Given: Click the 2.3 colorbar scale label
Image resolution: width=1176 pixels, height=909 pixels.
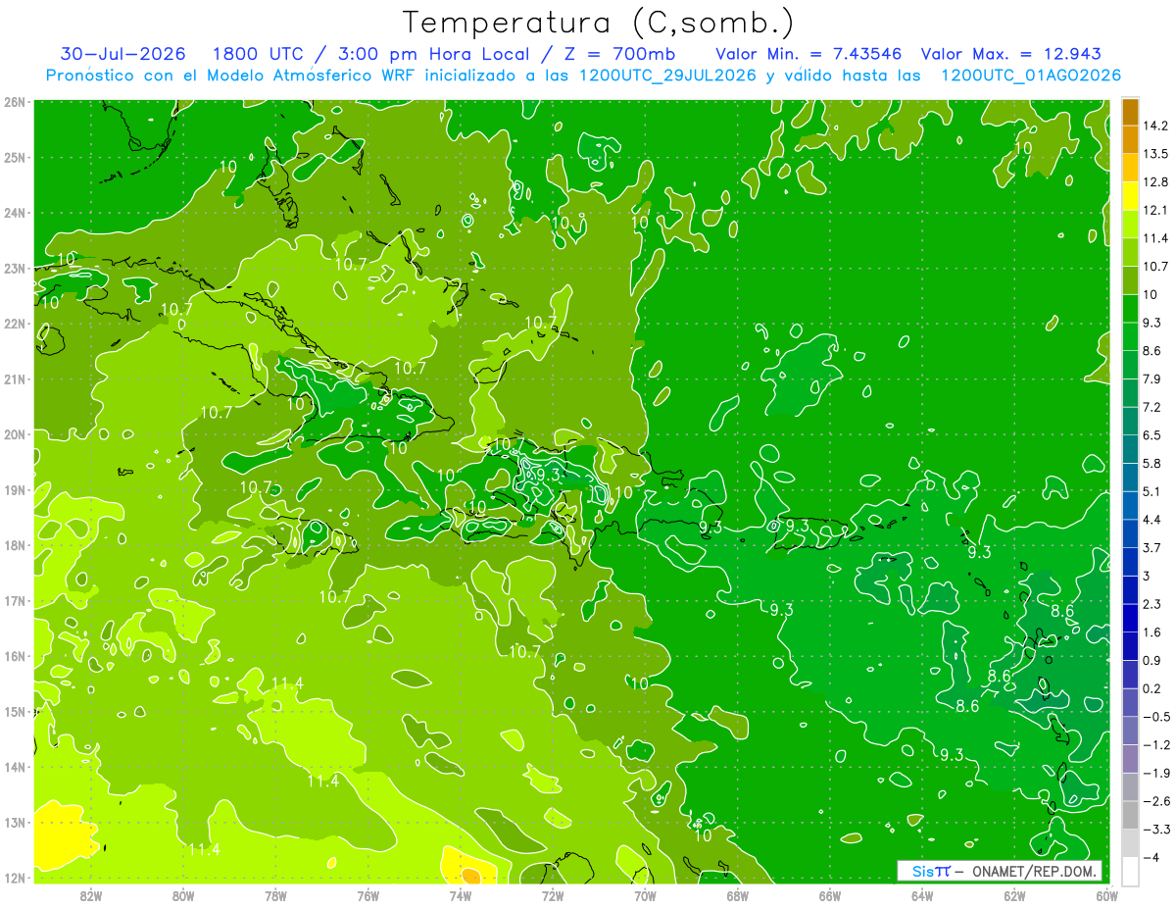Looking at the screenshot, I should [1152, 604].
